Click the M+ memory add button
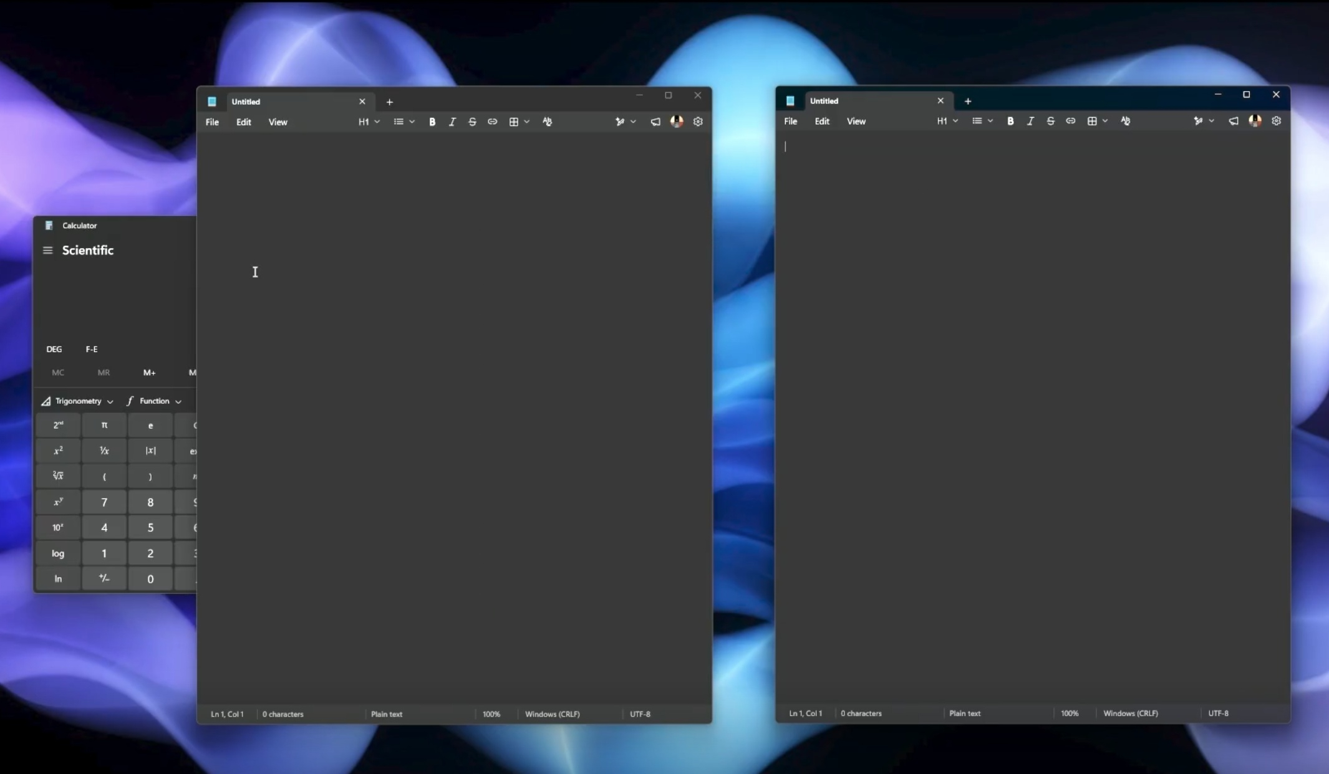This screenshot has height=774, width=1329. point(149,373)
